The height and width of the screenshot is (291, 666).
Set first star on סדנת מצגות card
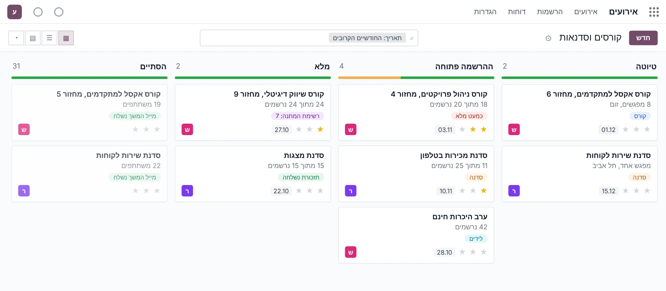tap(320, 191)
